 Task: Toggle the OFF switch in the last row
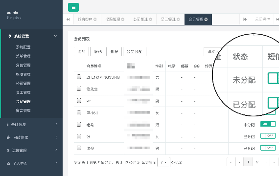pyautogui.click(x=268, y=148)
